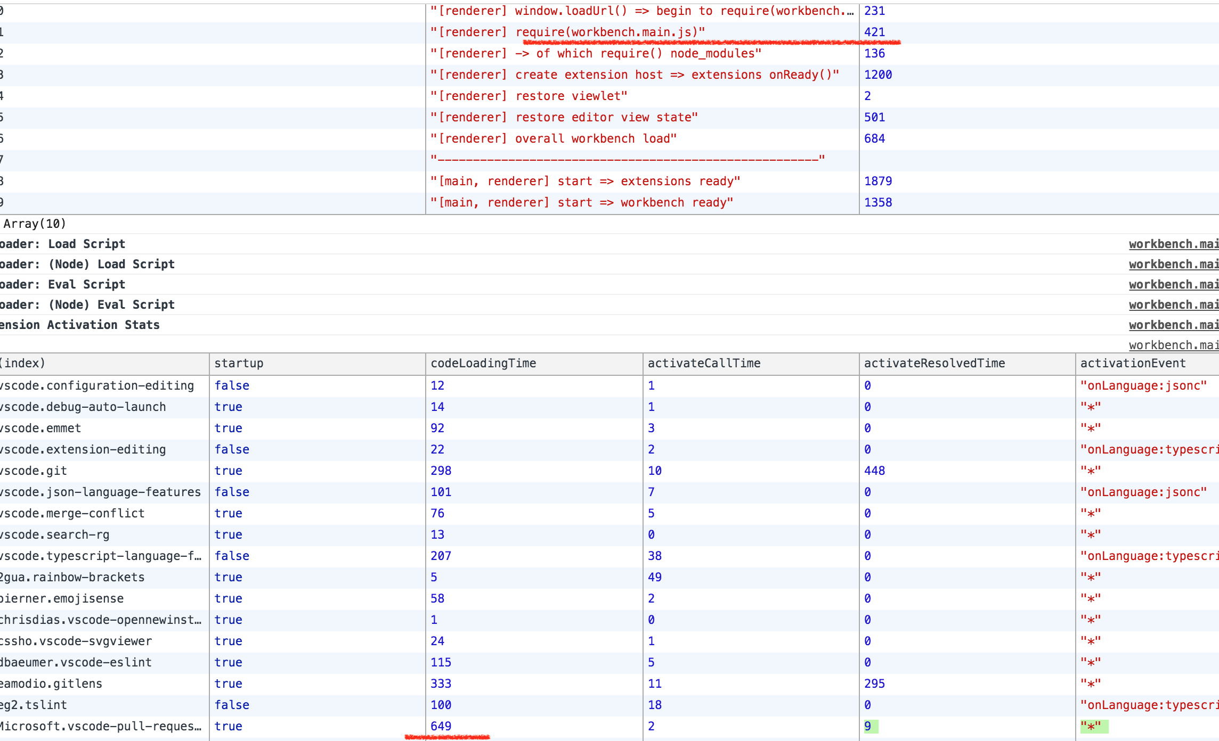
Task: Sort table by activateResolvedTime column header
Action: click(x=934, y=364)
